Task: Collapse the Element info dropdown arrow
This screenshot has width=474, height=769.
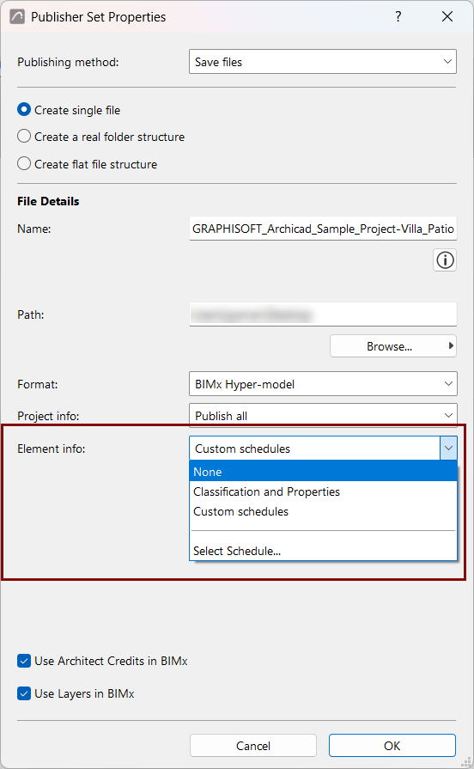Action: coord(448,449)
